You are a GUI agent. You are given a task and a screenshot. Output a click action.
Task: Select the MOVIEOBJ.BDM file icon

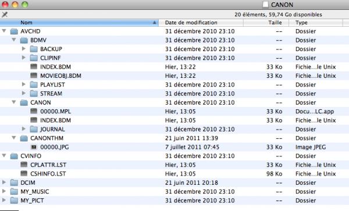tap(34, 76)
